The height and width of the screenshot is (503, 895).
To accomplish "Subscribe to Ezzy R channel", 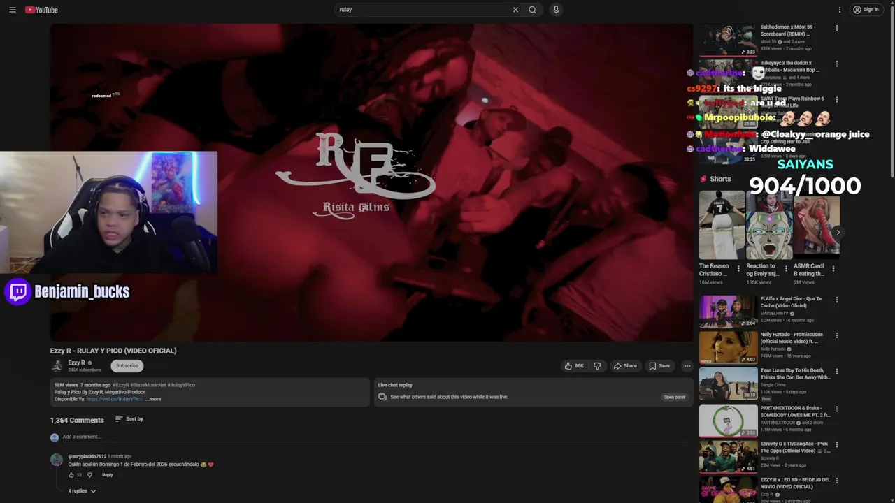I will tap(127, 366).
